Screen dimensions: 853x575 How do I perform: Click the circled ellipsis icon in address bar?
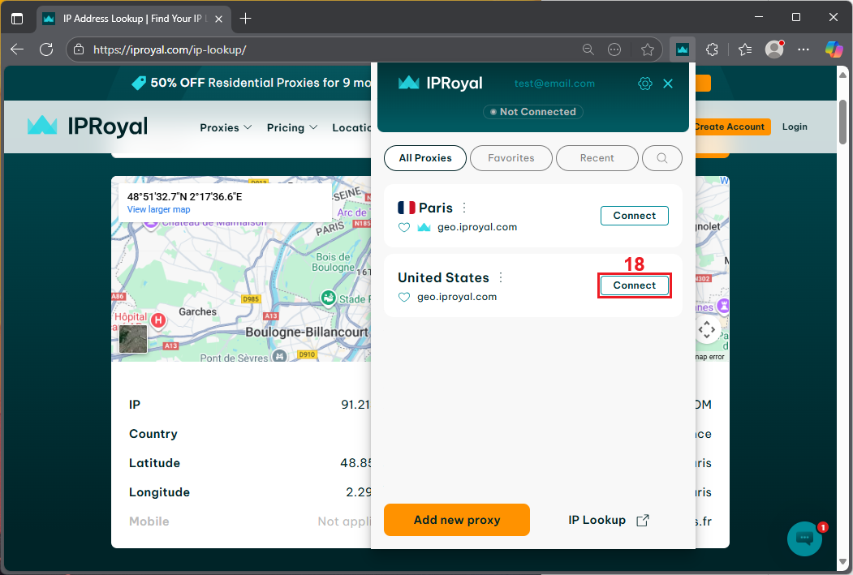coord(614,50)
